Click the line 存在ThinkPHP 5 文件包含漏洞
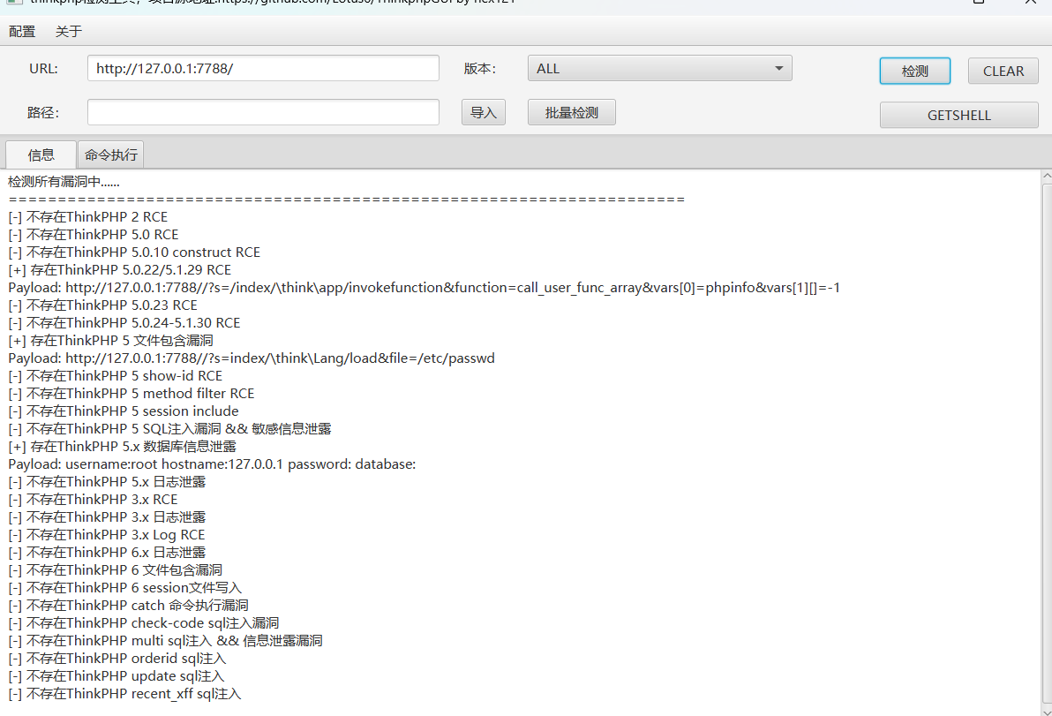Image resolution: width=1052 pixels, height=716 pixels. (x=110, y=341)
